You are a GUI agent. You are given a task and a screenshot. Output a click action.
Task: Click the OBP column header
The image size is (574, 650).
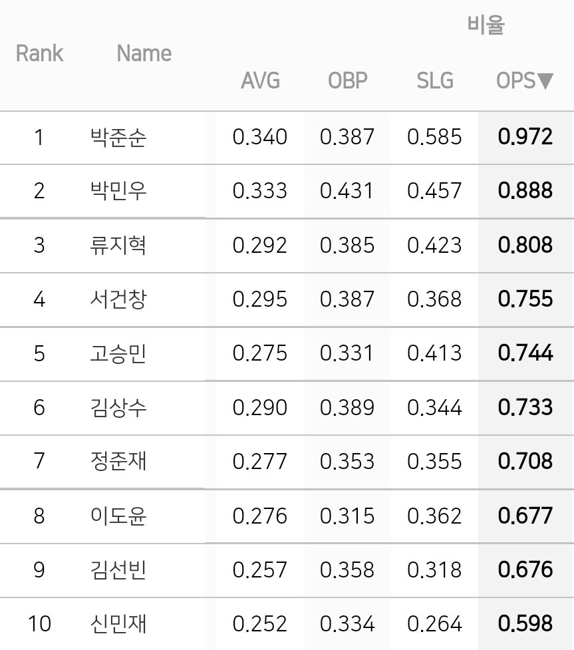pyautogui.click(x=347, y=81)
